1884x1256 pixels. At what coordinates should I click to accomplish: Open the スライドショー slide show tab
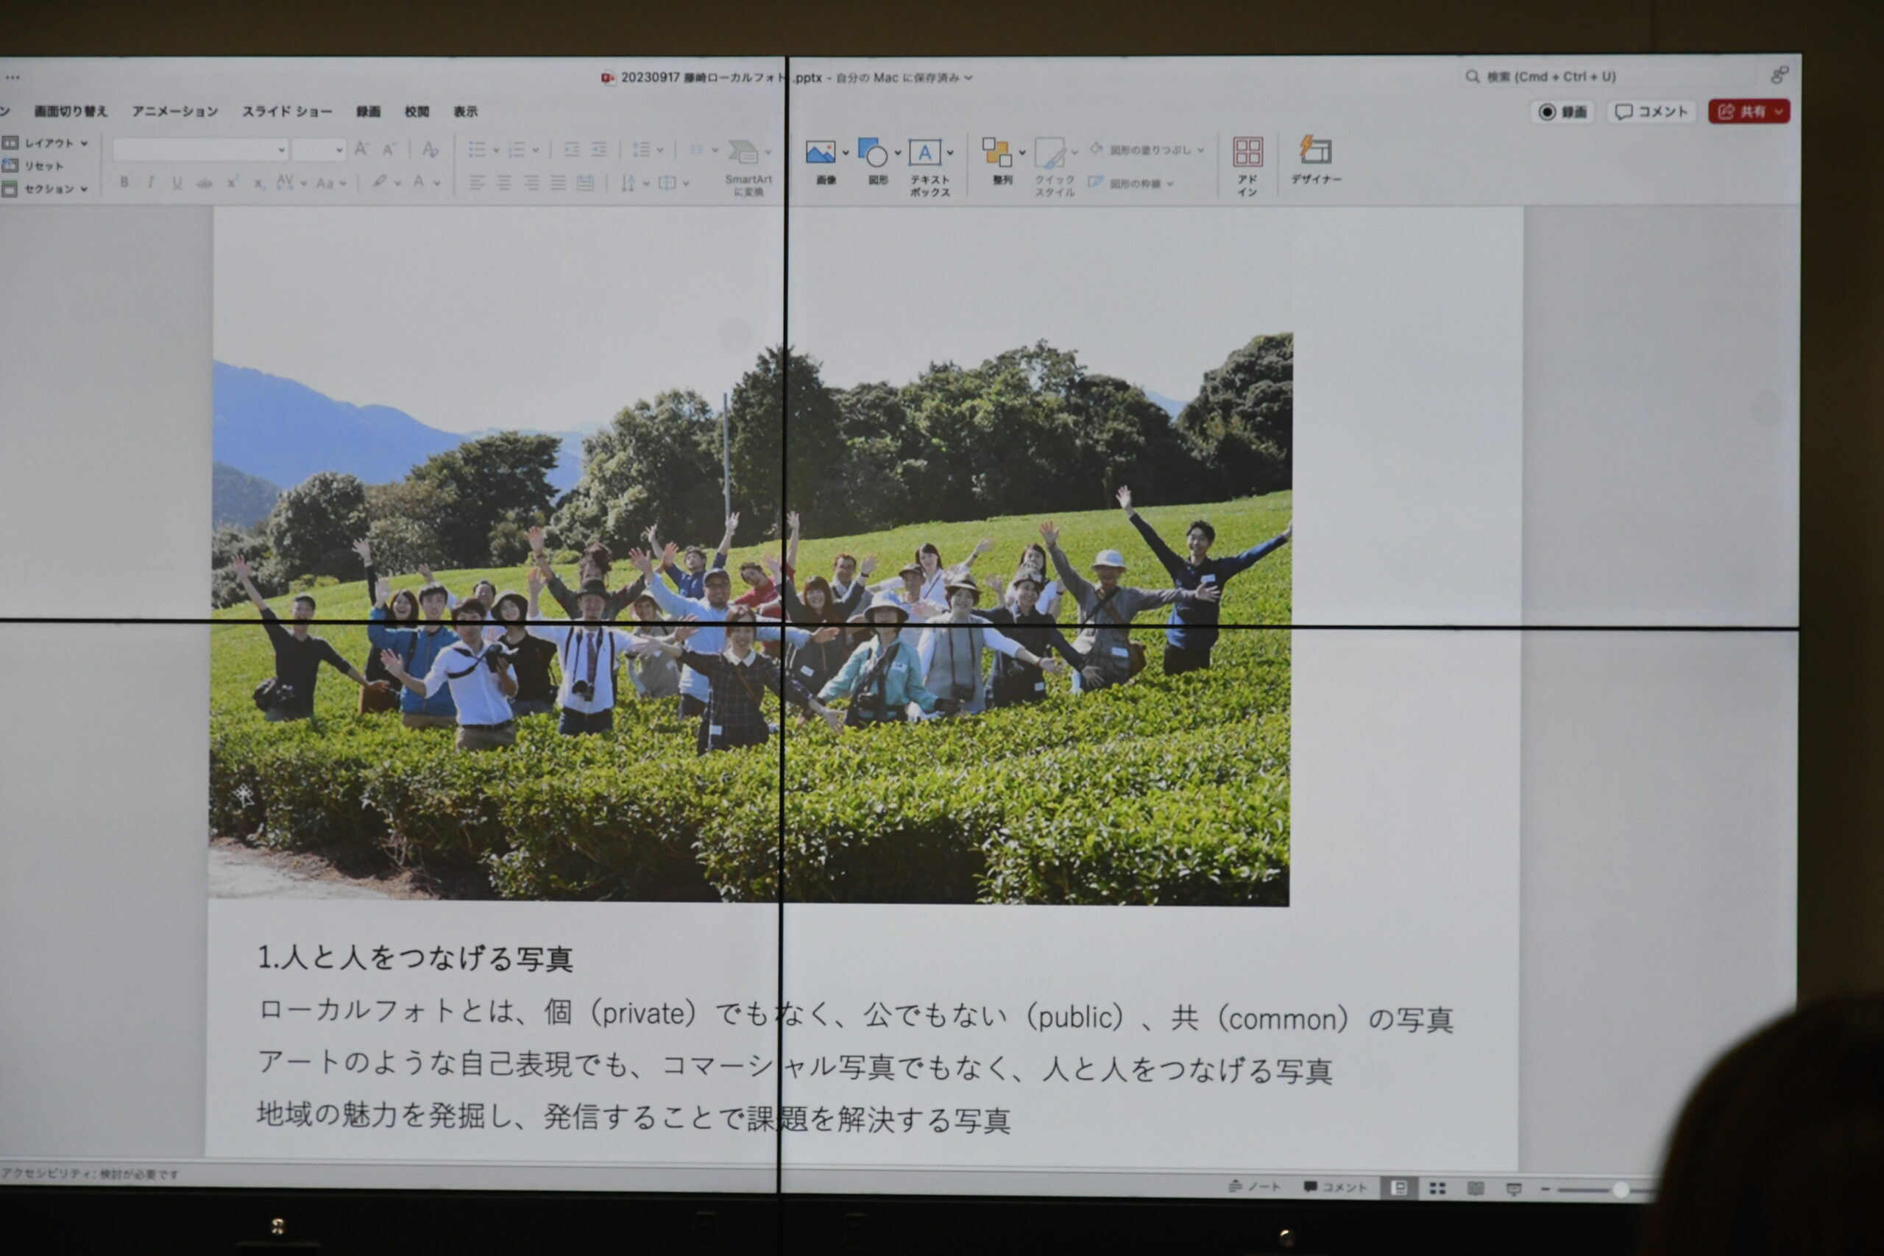(287, 111)
